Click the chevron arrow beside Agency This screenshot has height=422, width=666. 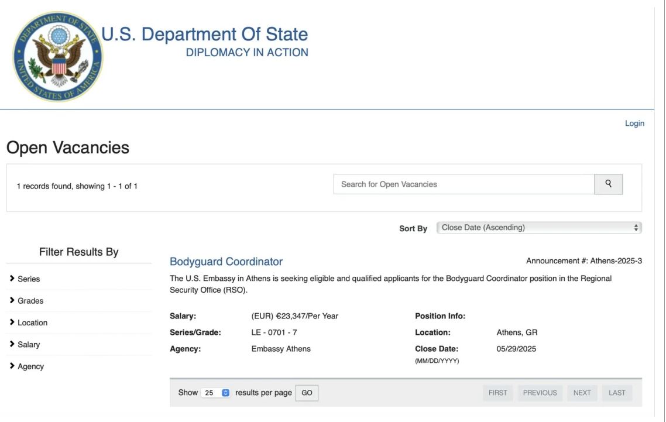click(x=12, y=366)
